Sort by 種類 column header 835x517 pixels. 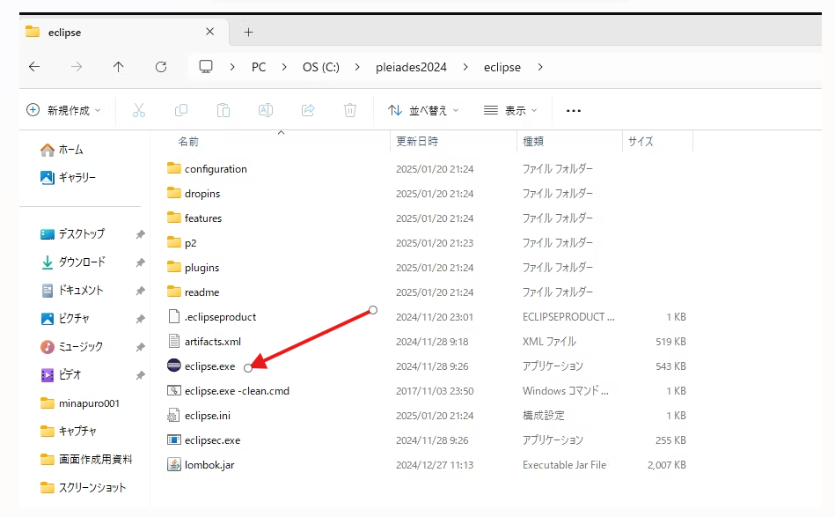tap(533, 141)
